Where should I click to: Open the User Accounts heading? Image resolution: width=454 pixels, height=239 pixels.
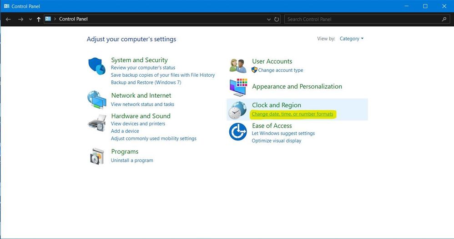[272, 61]
